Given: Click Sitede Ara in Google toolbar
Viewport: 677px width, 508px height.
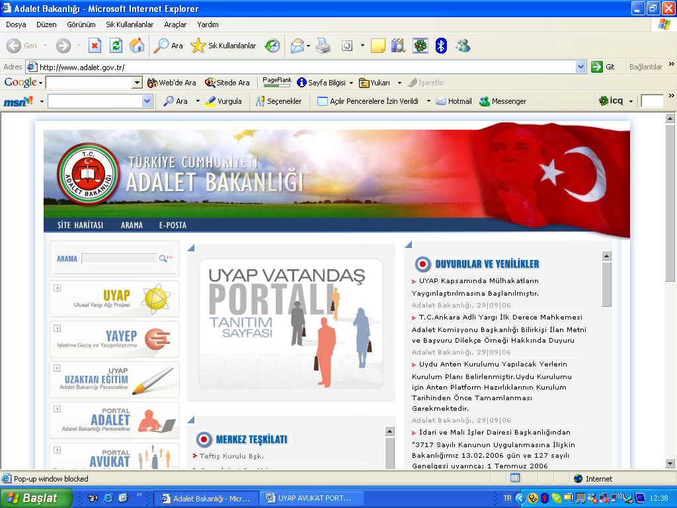Looking at the screenshot, I should click(x=227, y=83).
